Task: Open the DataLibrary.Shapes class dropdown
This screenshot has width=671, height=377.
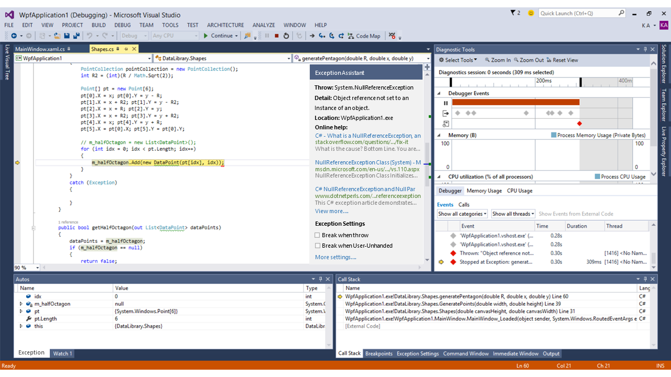Action: point(222,58)
